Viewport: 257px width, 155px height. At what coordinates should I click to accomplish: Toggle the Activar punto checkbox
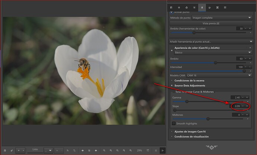[x=172, y=12]
